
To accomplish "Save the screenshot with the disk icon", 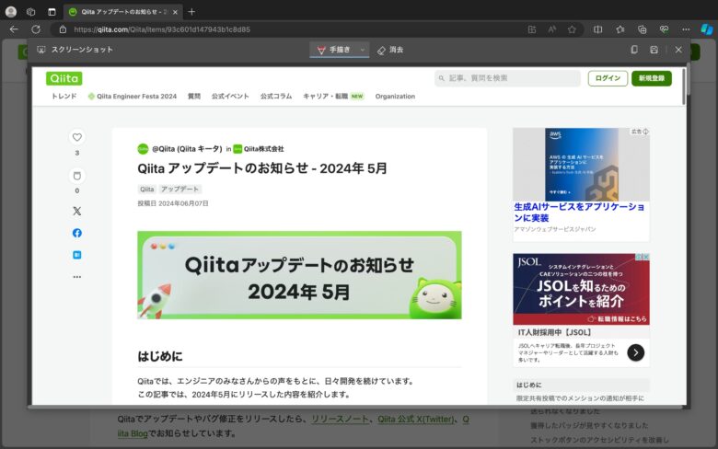I will tap(654, 50).
